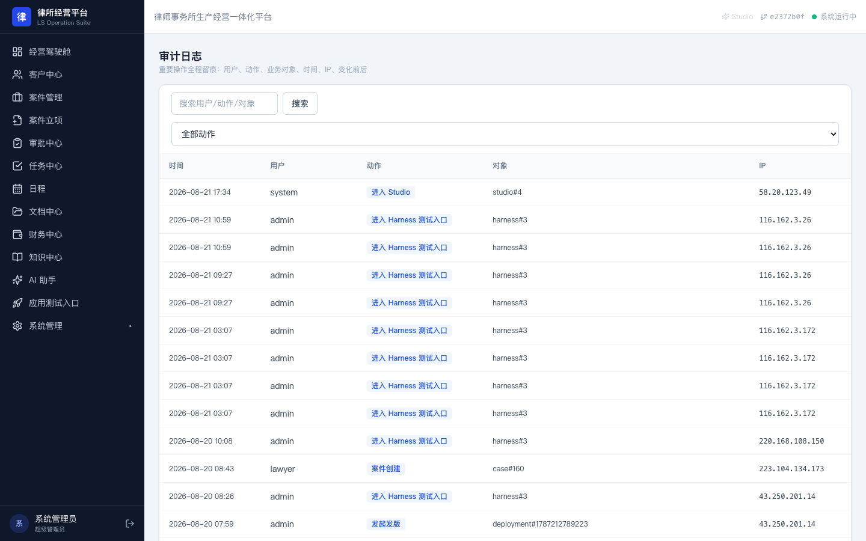866x541 pixels.
Task: Click the 系统管理 gear icon
Action: [x=17, y=326]
